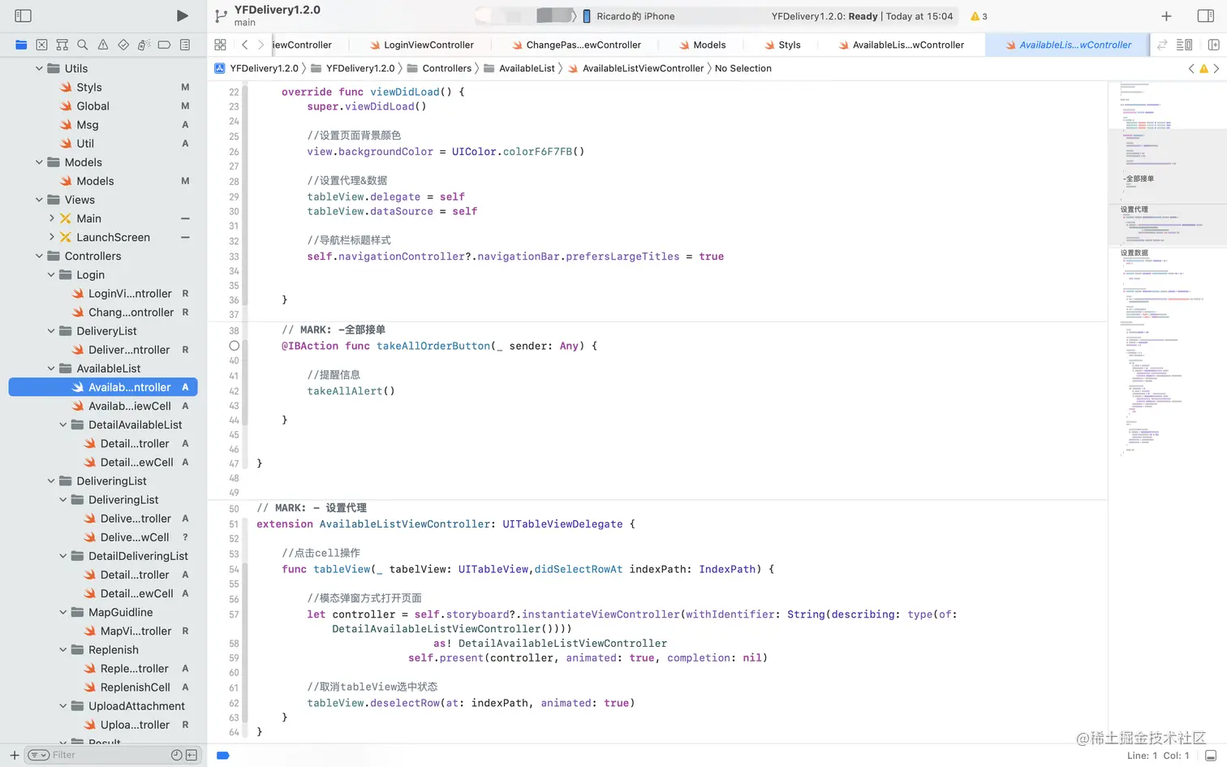Click the Library plus button

(x=1166, y=15)
